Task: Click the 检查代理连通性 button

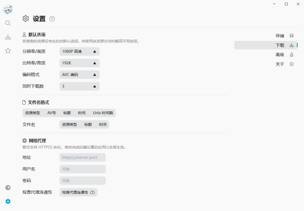Action: pyautogui.click(x=79, y=192)
